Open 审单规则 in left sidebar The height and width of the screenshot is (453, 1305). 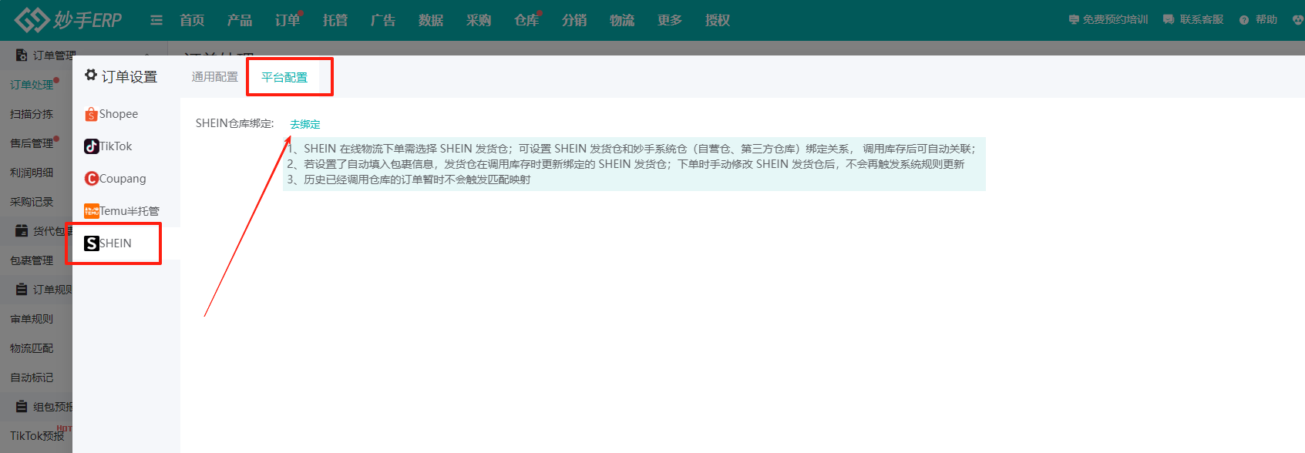tap(32, 319)
